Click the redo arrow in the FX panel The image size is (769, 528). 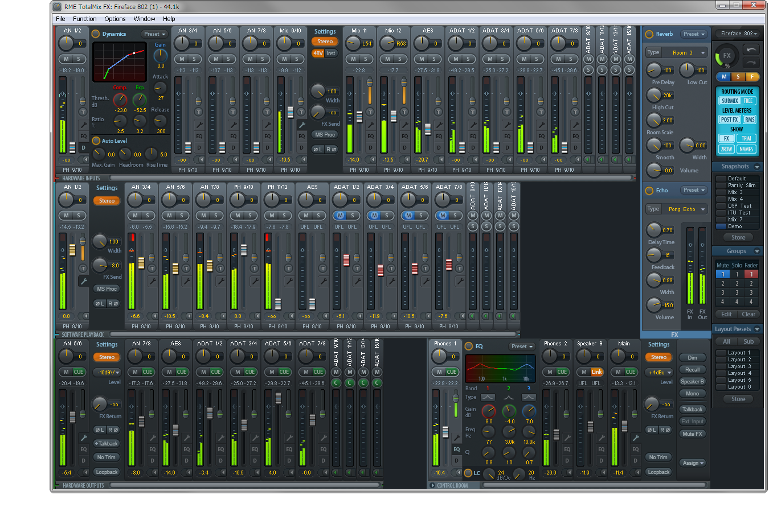(751, 63)
